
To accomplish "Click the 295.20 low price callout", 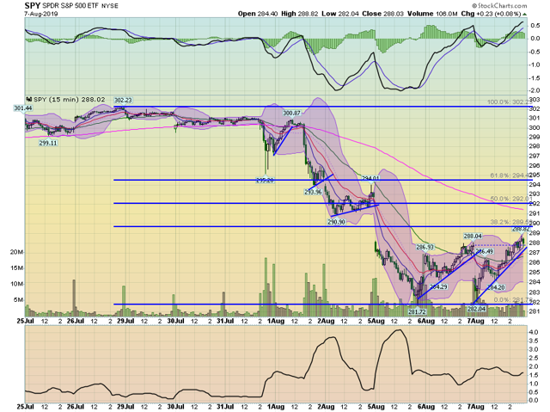I will tap(266, 181).
